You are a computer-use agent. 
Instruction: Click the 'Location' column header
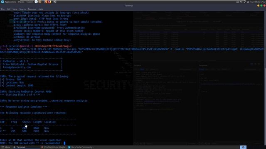coord(50,122)
